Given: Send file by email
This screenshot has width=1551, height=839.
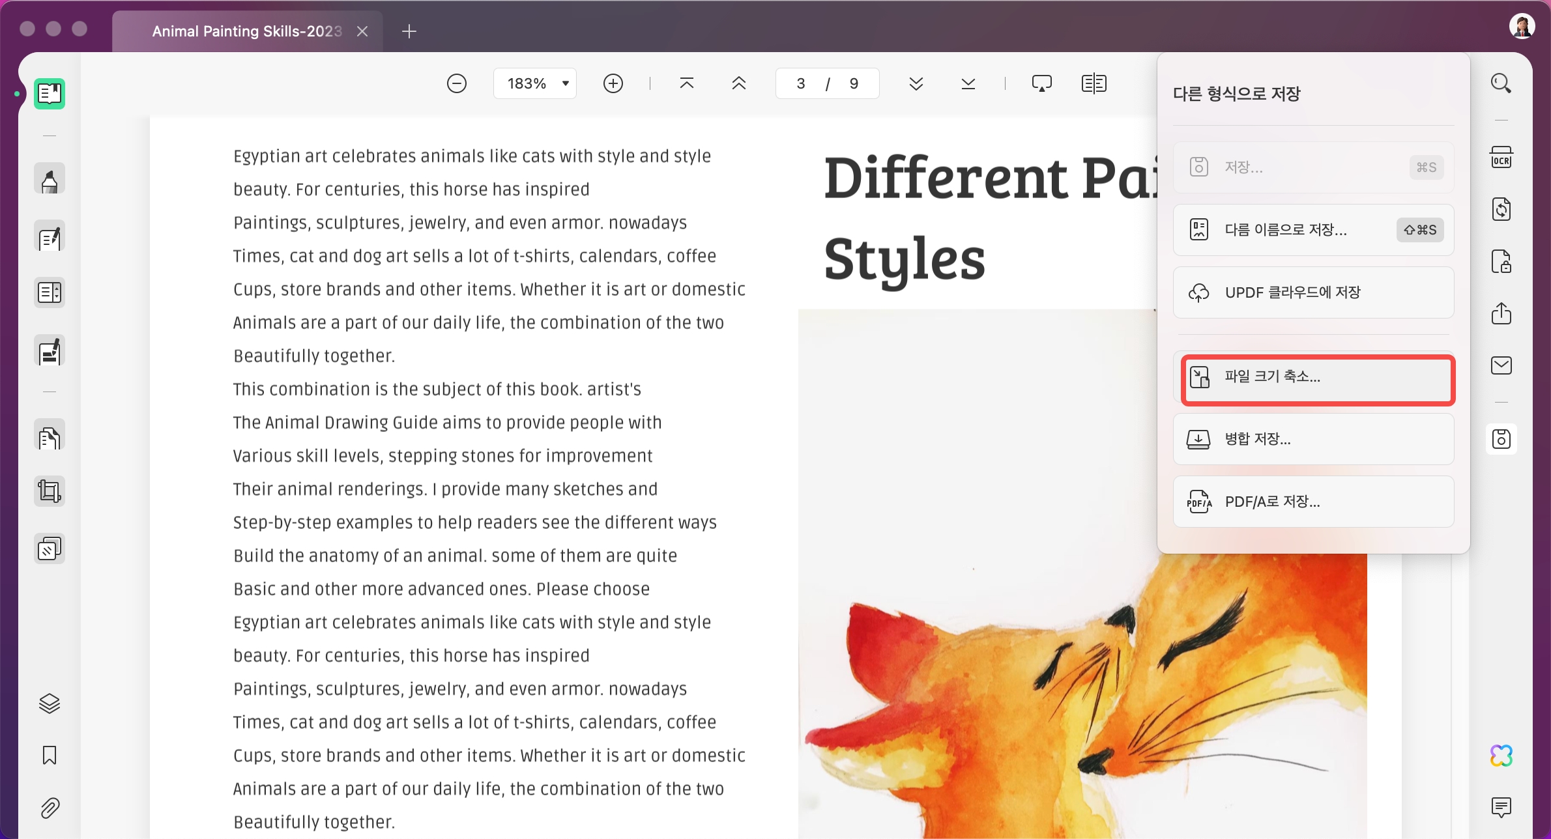Looking at the screenshot, I should (x=1501, y=365).
